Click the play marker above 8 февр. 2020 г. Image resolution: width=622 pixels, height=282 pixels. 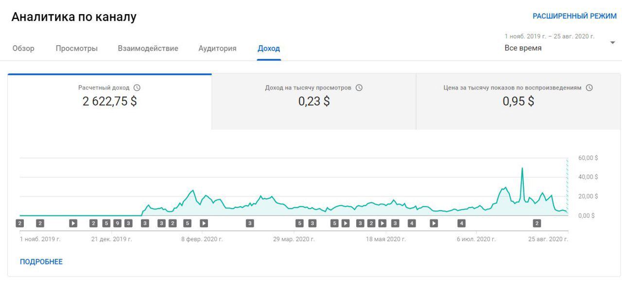pyautogui.click(x=204, y=223)
